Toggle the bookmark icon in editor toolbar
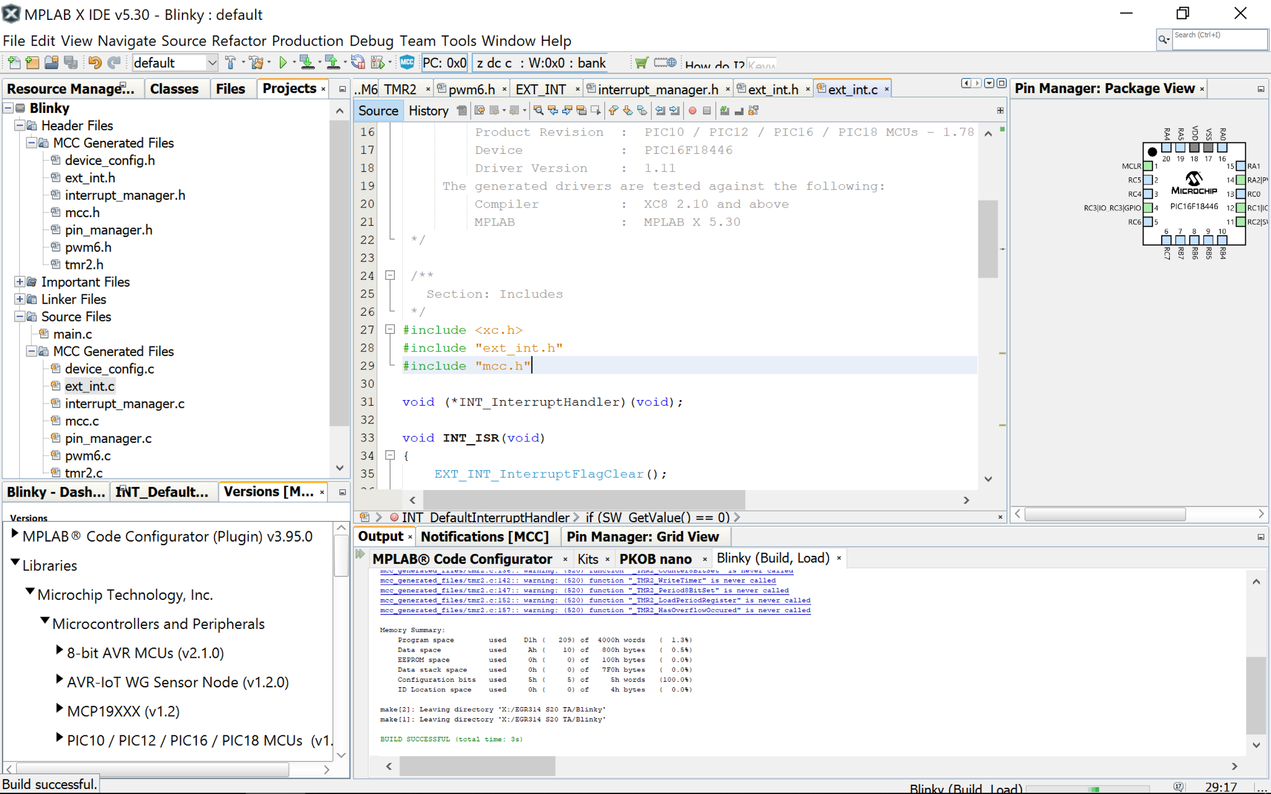The image size is (1271, 794). [x=642, y=111]
